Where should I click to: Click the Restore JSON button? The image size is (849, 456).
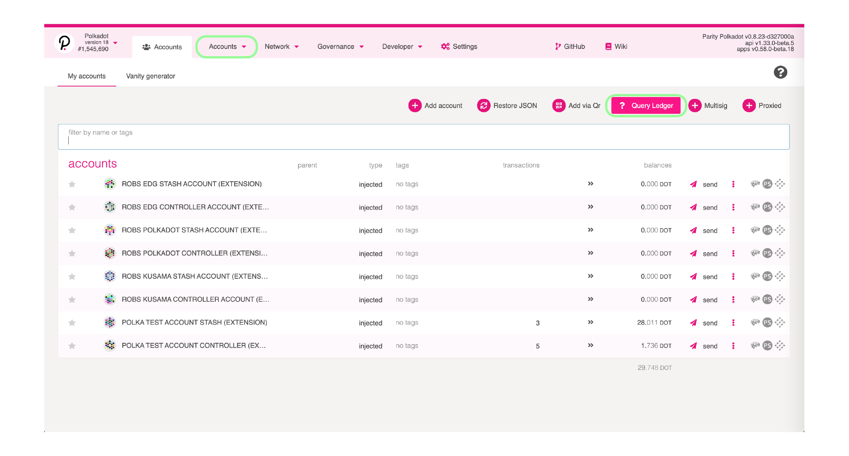(x=507, y=106)
